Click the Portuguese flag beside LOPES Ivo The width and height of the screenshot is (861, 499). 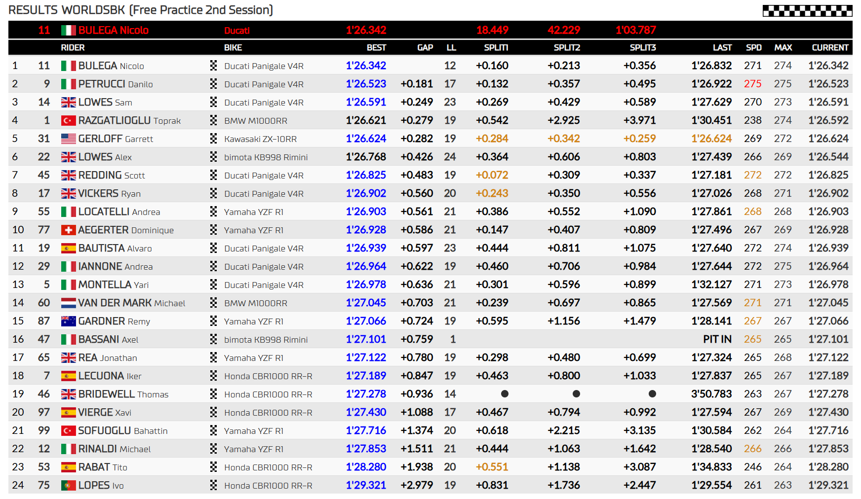tap(68, 486)
